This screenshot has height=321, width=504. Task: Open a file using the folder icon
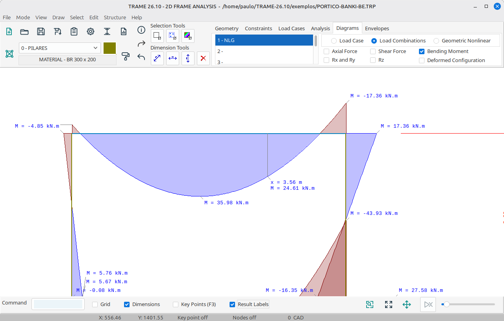24,32
